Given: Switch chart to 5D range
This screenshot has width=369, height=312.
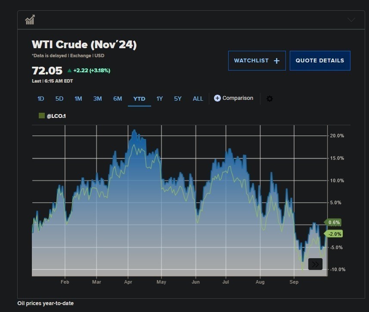Looking at the screenshot, I should [59, 99].
